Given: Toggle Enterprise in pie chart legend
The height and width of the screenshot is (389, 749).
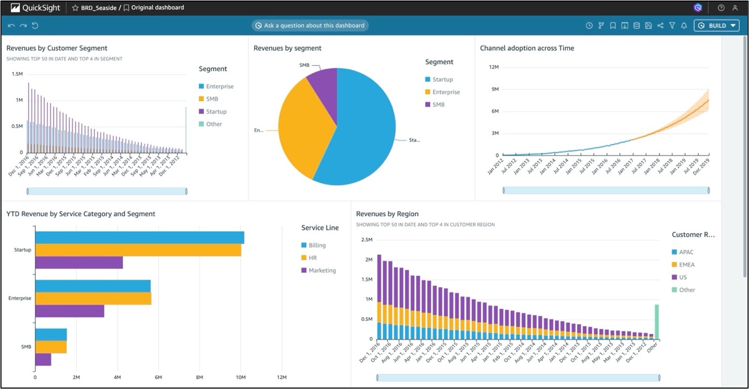Looking at the screenshot, I should tap(442, 92).
